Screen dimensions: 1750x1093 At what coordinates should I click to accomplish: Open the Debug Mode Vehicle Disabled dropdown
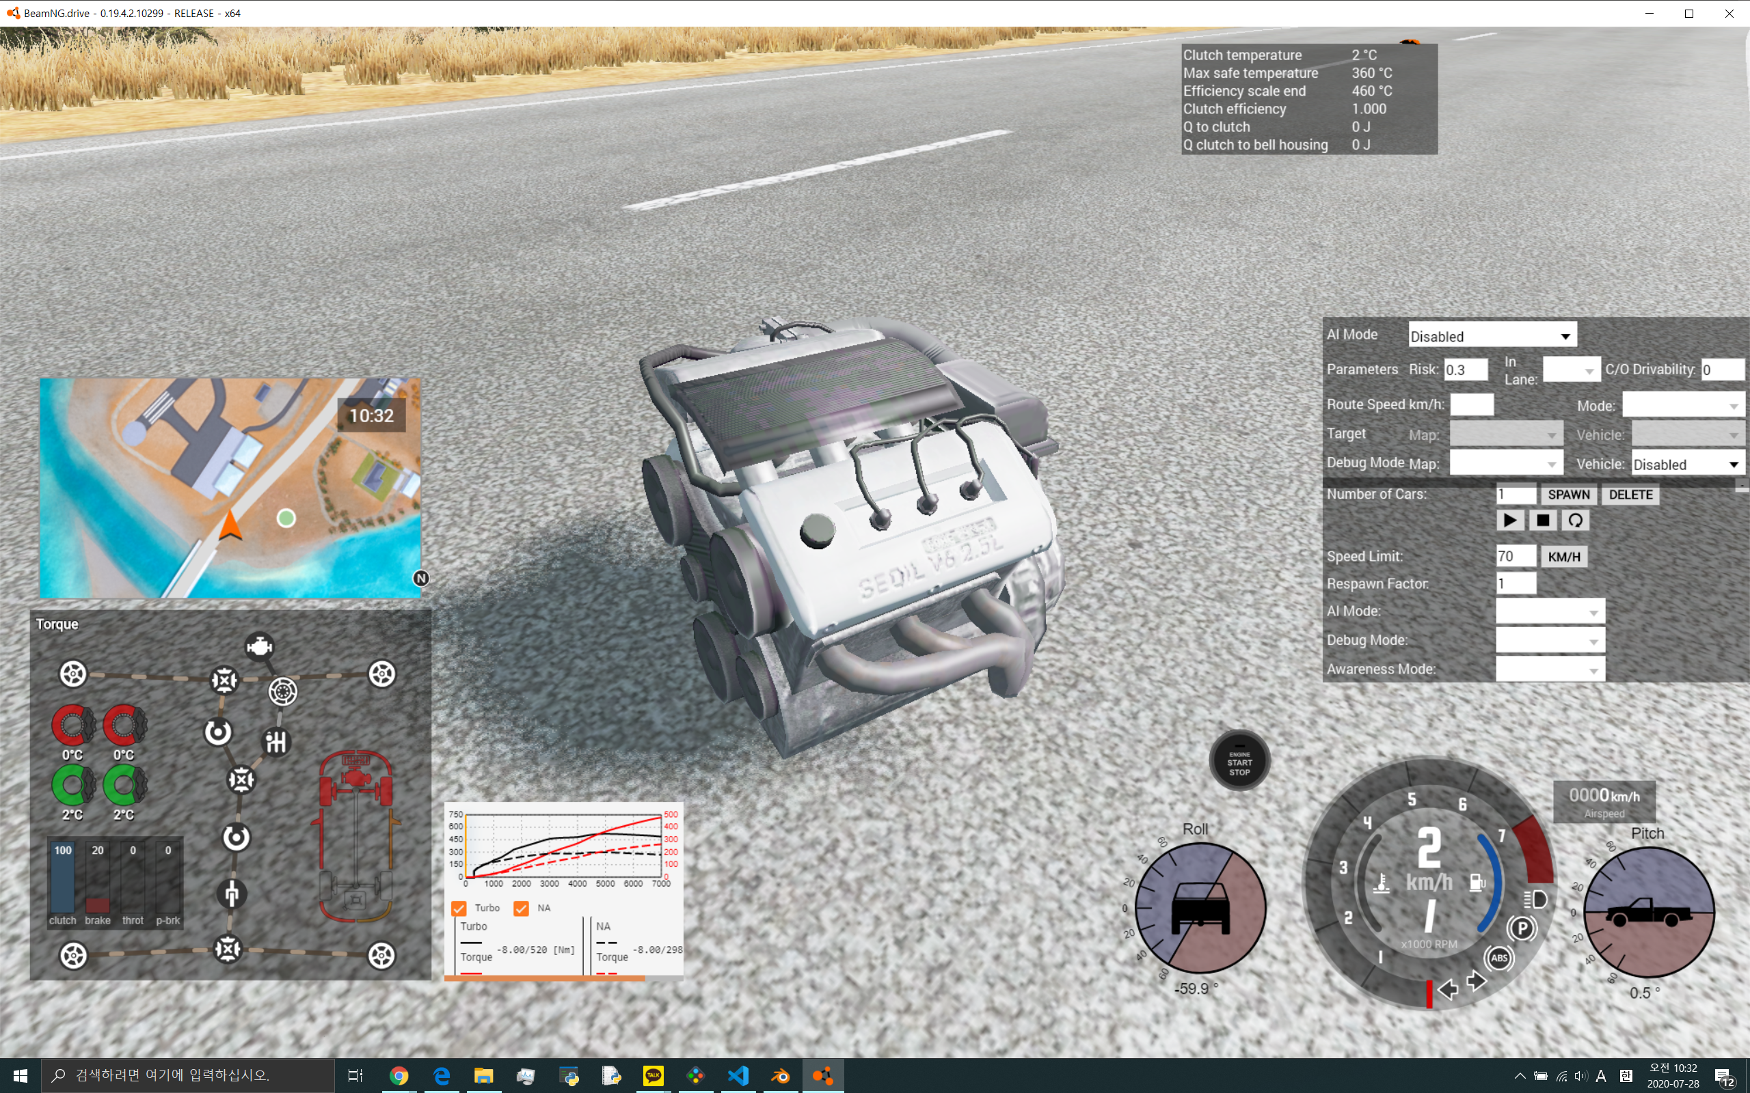click(x=1688, y=463)
